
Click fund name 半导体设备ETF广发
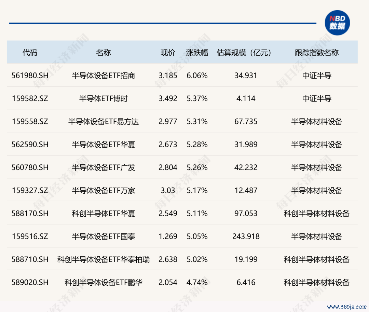coord(104,167)
